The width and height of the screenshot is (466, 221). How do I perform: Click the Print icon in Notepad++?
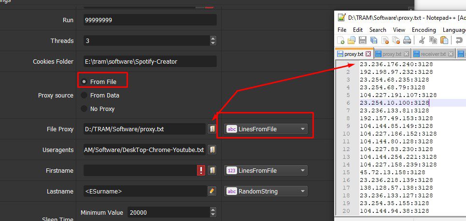(407, 40)
